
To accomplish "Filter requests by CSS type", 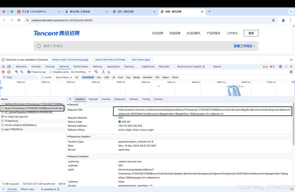I will click(x=107, y=77).
